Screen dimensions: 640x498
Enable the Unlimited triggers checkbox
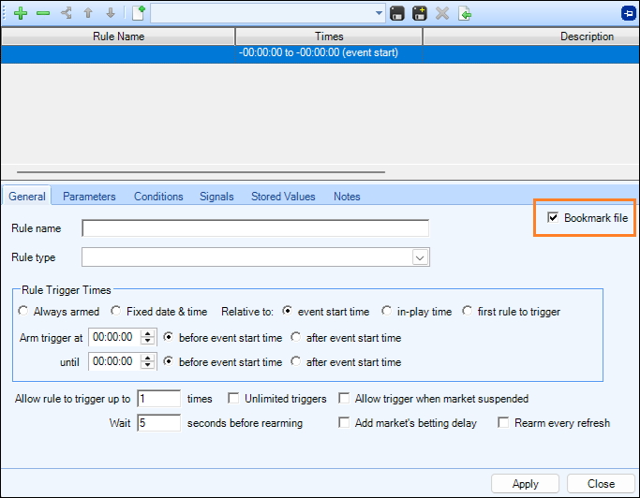coord(234,399)
